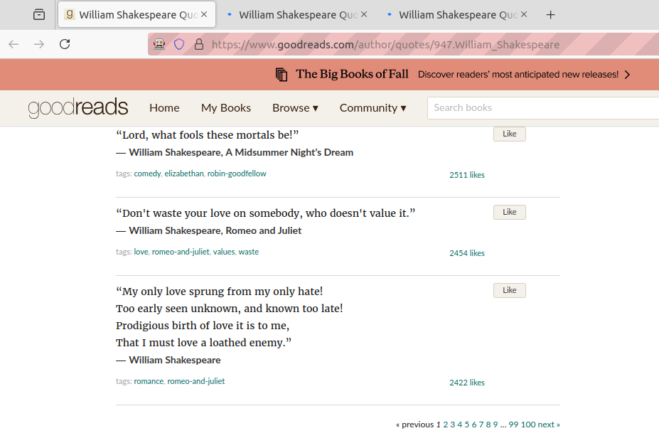Click the back navigation arrow
The width and height of the screenshot is (659, 443).
coord(13,44)
